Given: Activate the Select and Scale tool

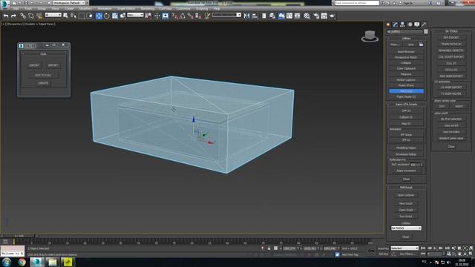Looking at the screenshot, I should (x=115, y=16).
